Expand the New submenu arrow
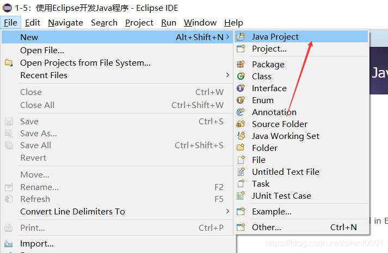This screenshot has height=253, width=388. click(227, 37)
